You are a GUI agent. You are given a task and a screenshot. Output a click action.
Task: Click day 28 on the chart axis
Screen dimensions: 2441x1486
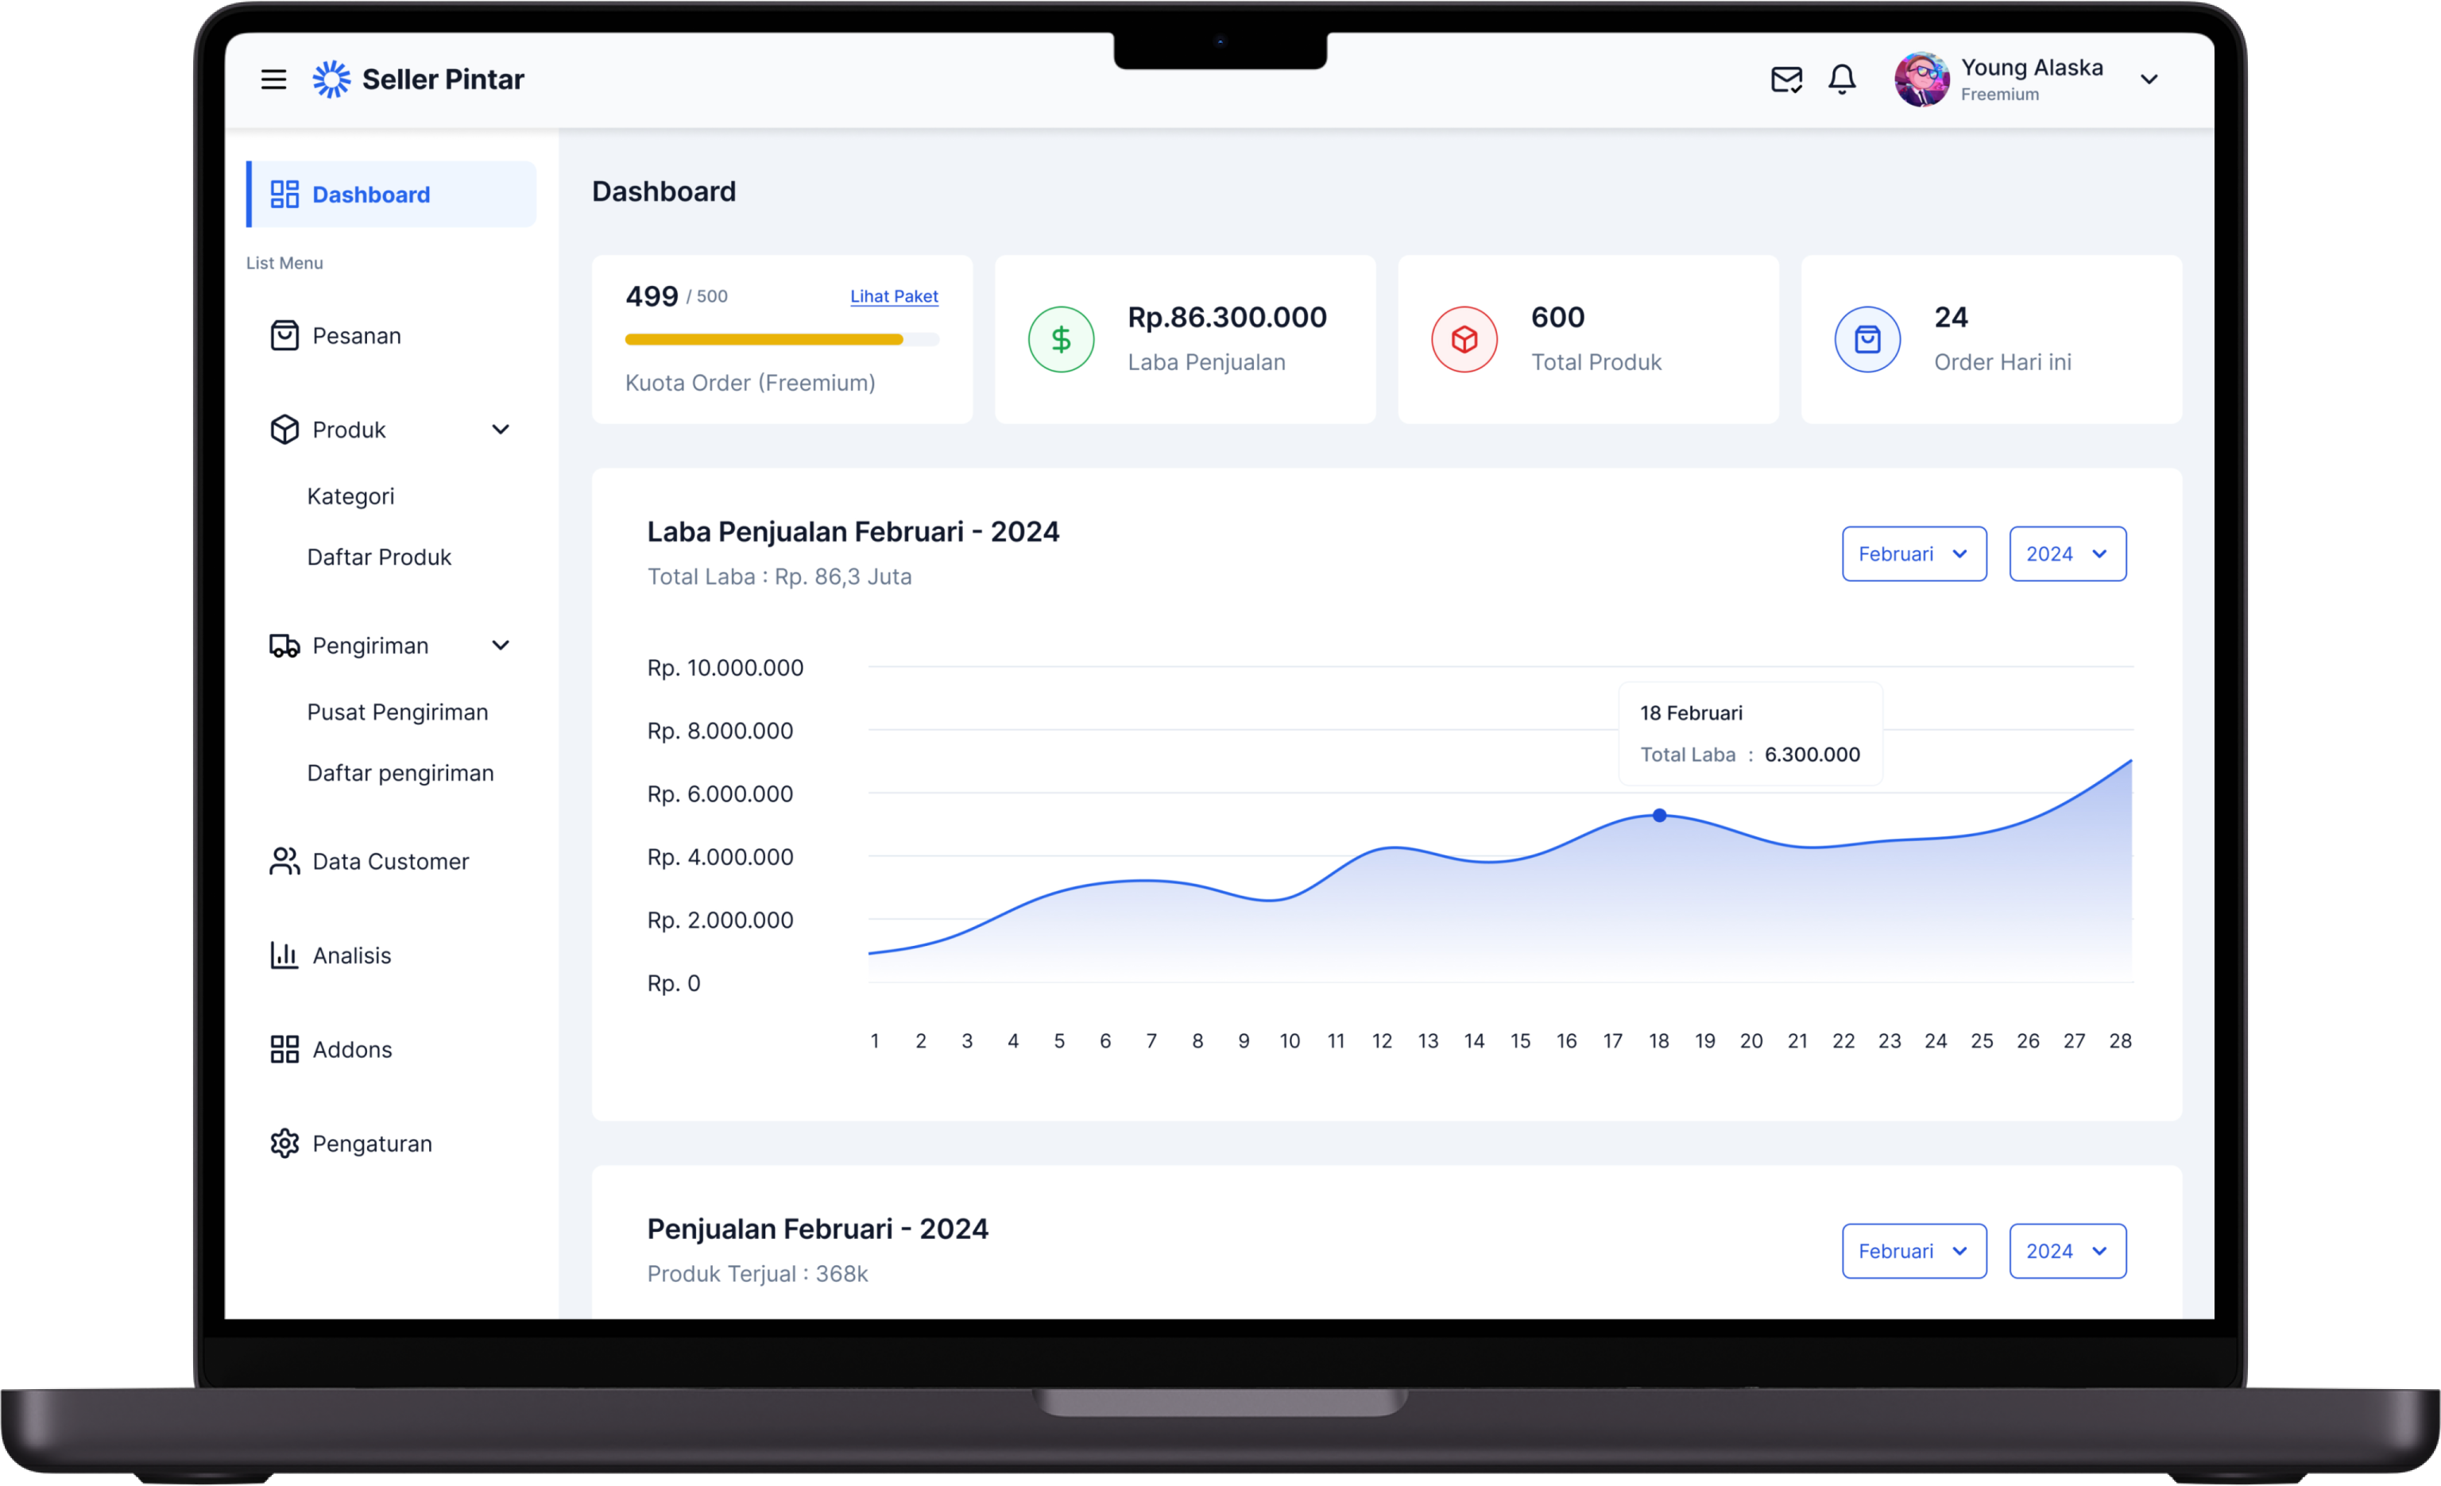tap(2120, 1040)
